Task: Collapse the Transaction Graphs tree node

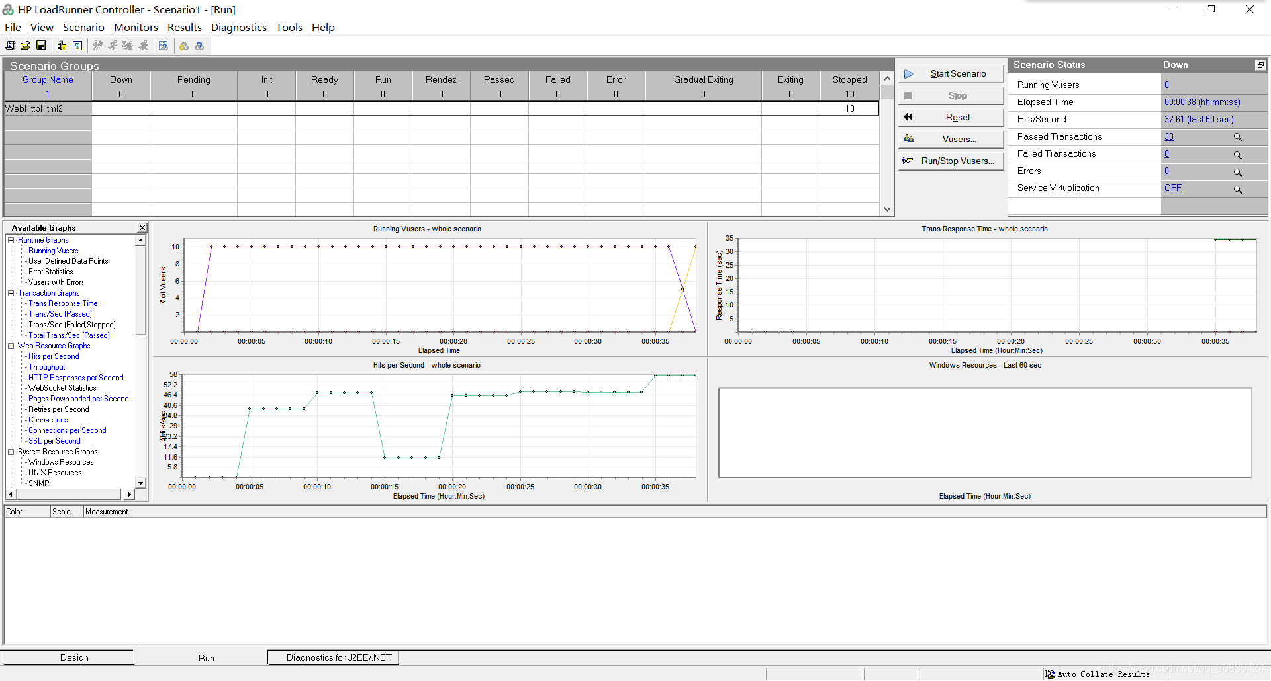Action: [11, 293]
